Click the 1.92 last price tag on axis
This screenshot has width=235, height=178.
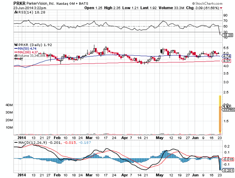227,107
